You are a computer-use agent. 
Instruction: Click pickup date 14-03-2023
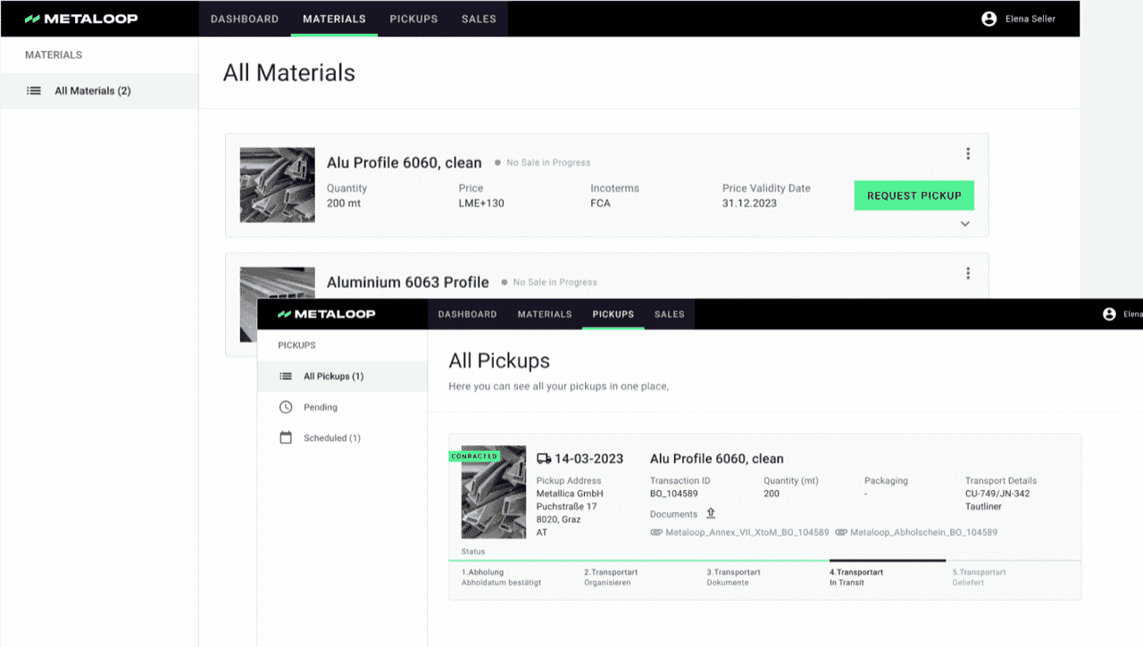coord(589,459)
